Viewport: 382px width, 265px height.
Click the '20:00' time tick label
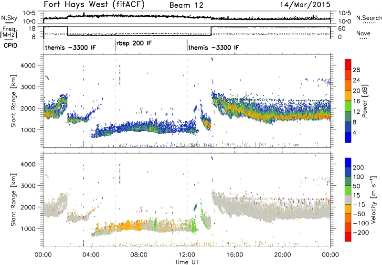point(283,255)
